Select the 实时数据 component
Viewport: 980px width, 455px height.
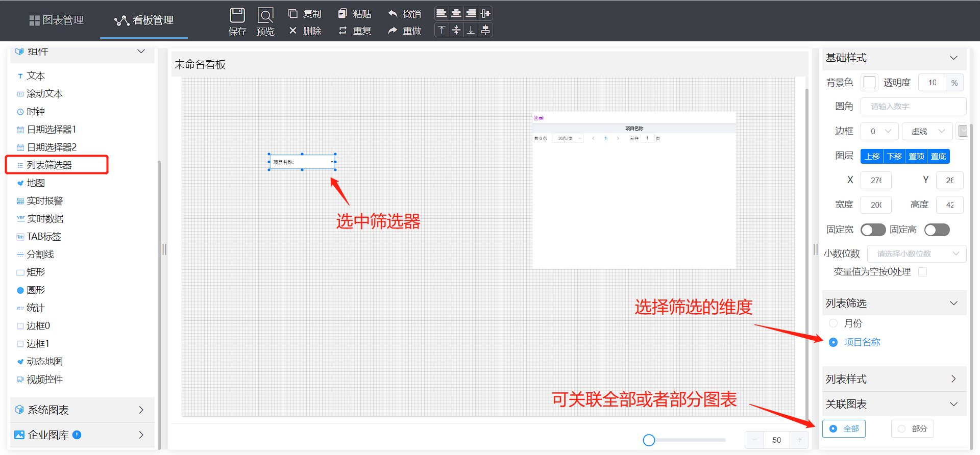(40, 219)
